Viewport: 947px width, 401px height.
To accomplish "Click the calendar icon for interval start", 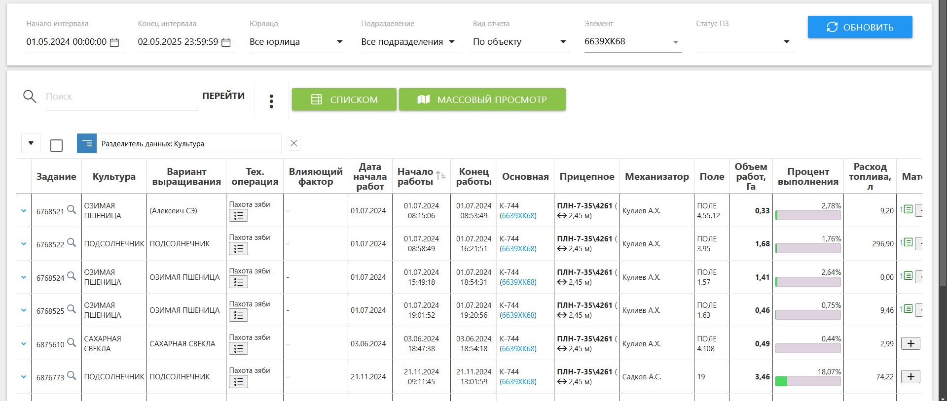I will click(x=114, y=42).
